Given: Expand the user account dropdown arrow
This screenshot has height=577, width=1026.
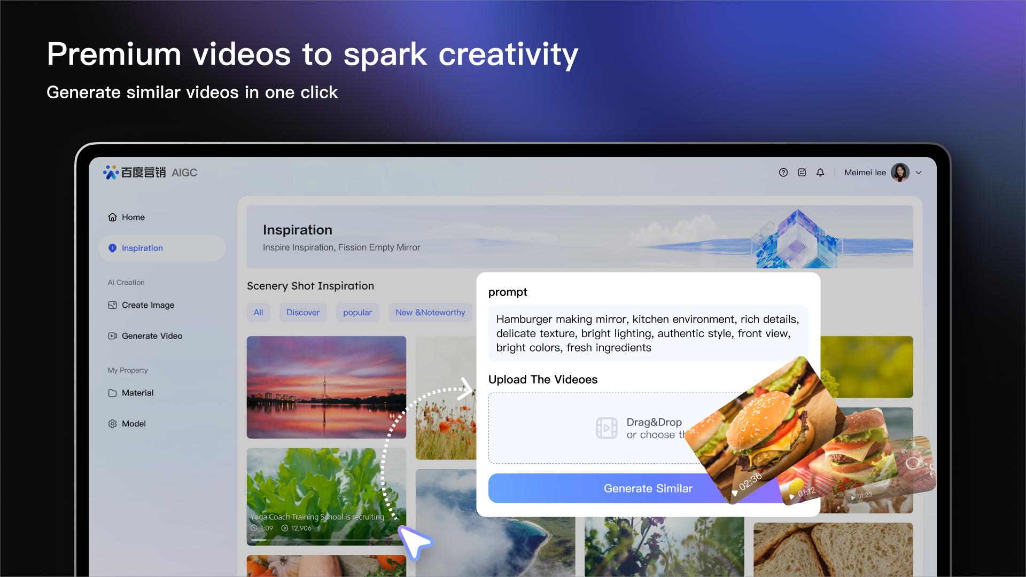Looking at the screenshot, I should point(919,173).
